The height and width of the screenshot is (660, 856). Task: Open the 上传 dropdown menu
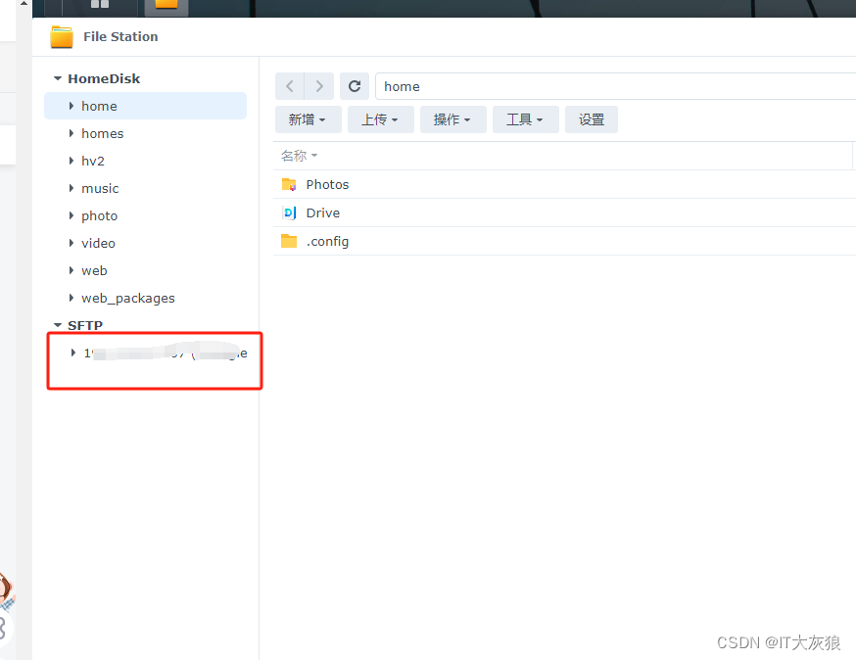coord(381,119)
